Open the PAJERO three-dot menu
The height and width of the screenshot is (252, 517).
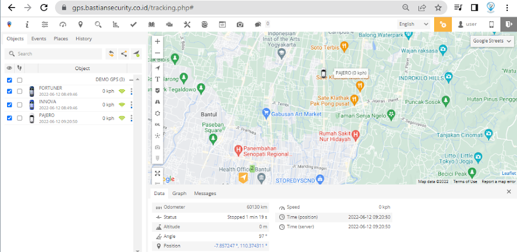(131, 118)
